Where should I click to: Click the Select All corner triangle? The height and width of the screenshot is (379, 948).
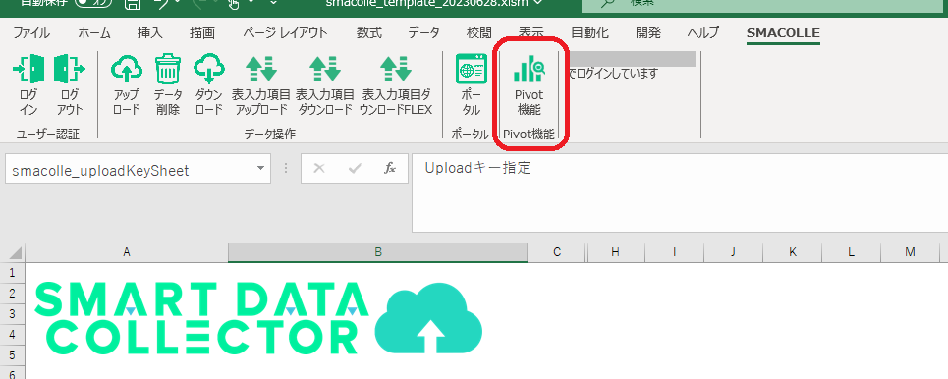coord(16,252)
